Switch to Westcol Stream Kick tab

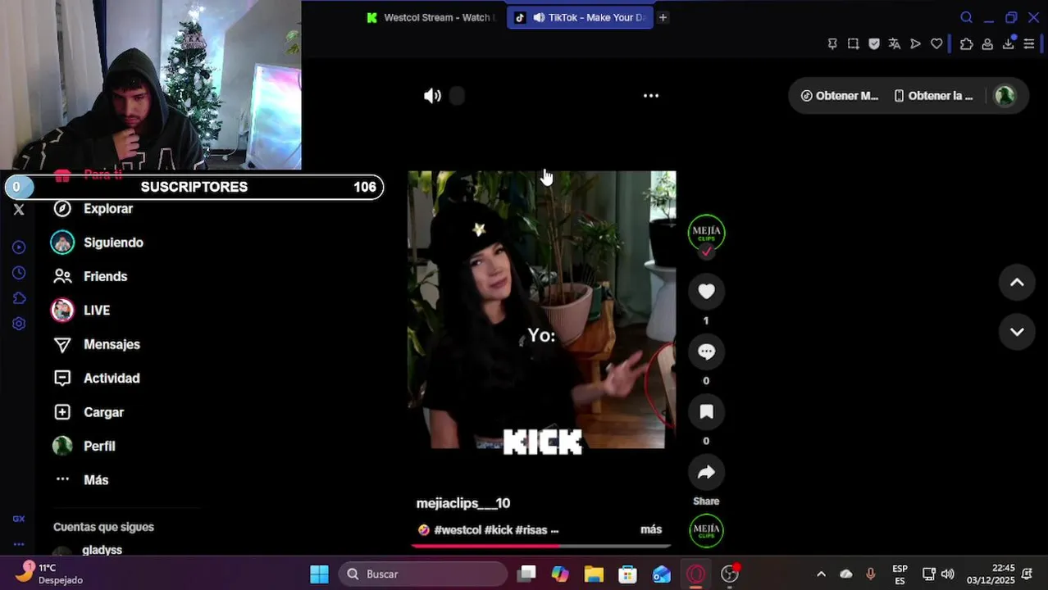pos(431,17)
